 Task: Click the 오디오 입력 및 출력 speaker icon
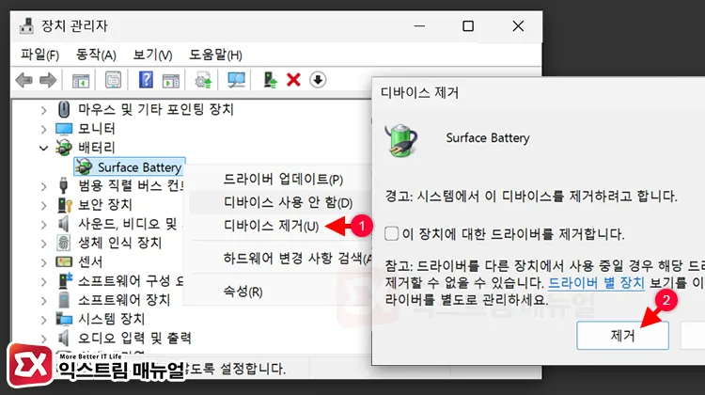64,338
